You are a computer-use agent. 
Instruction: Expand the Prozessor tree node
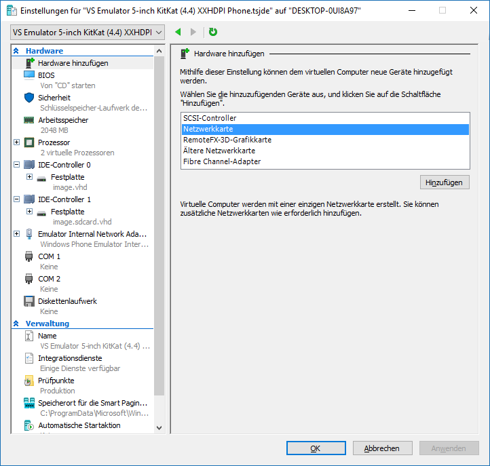click(x=17, y=142)
